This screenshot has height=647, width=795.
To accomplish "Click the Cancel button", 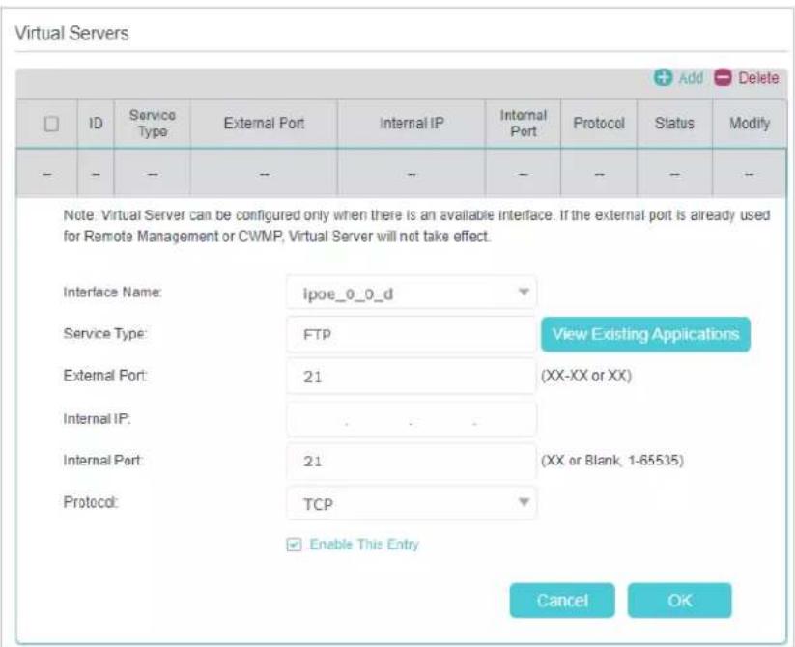I will [562, 601].
